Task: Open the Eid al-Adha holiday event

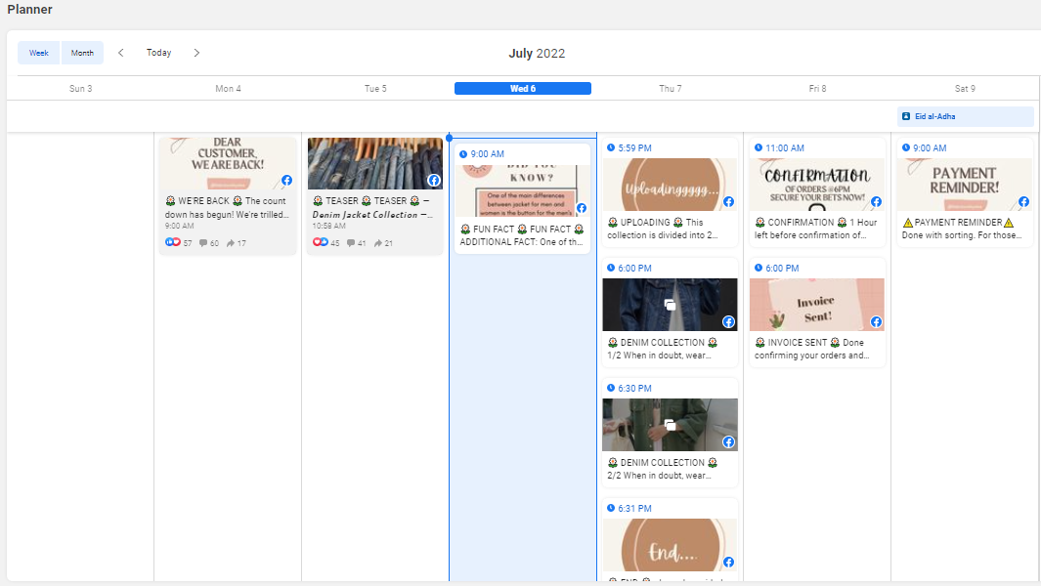Action: 966,116
